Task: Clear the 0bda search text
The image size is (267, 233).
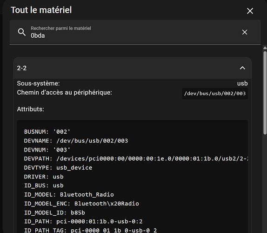Action: click(x=245, y=32)
